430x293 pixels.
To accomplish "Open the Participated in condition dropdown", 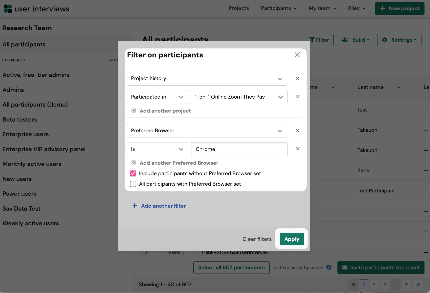I will click(x=158, y=97).
